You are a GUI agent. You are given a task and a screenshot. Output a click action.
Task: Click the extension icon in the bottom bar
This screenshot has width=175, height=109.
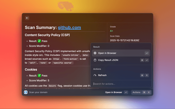tap(26, 92)
